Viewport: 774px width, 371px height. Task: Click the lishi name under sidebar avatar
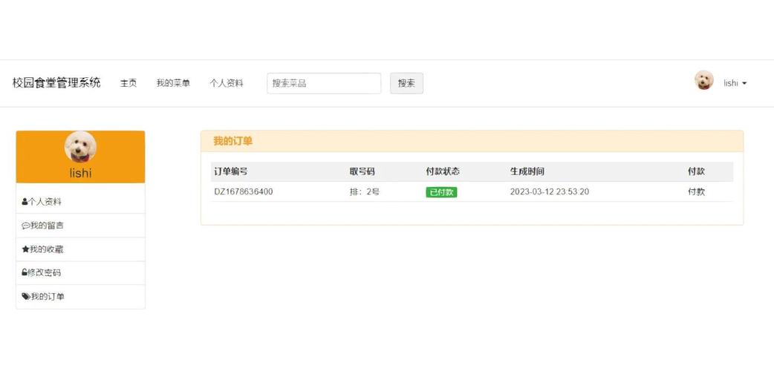[80, 173]
